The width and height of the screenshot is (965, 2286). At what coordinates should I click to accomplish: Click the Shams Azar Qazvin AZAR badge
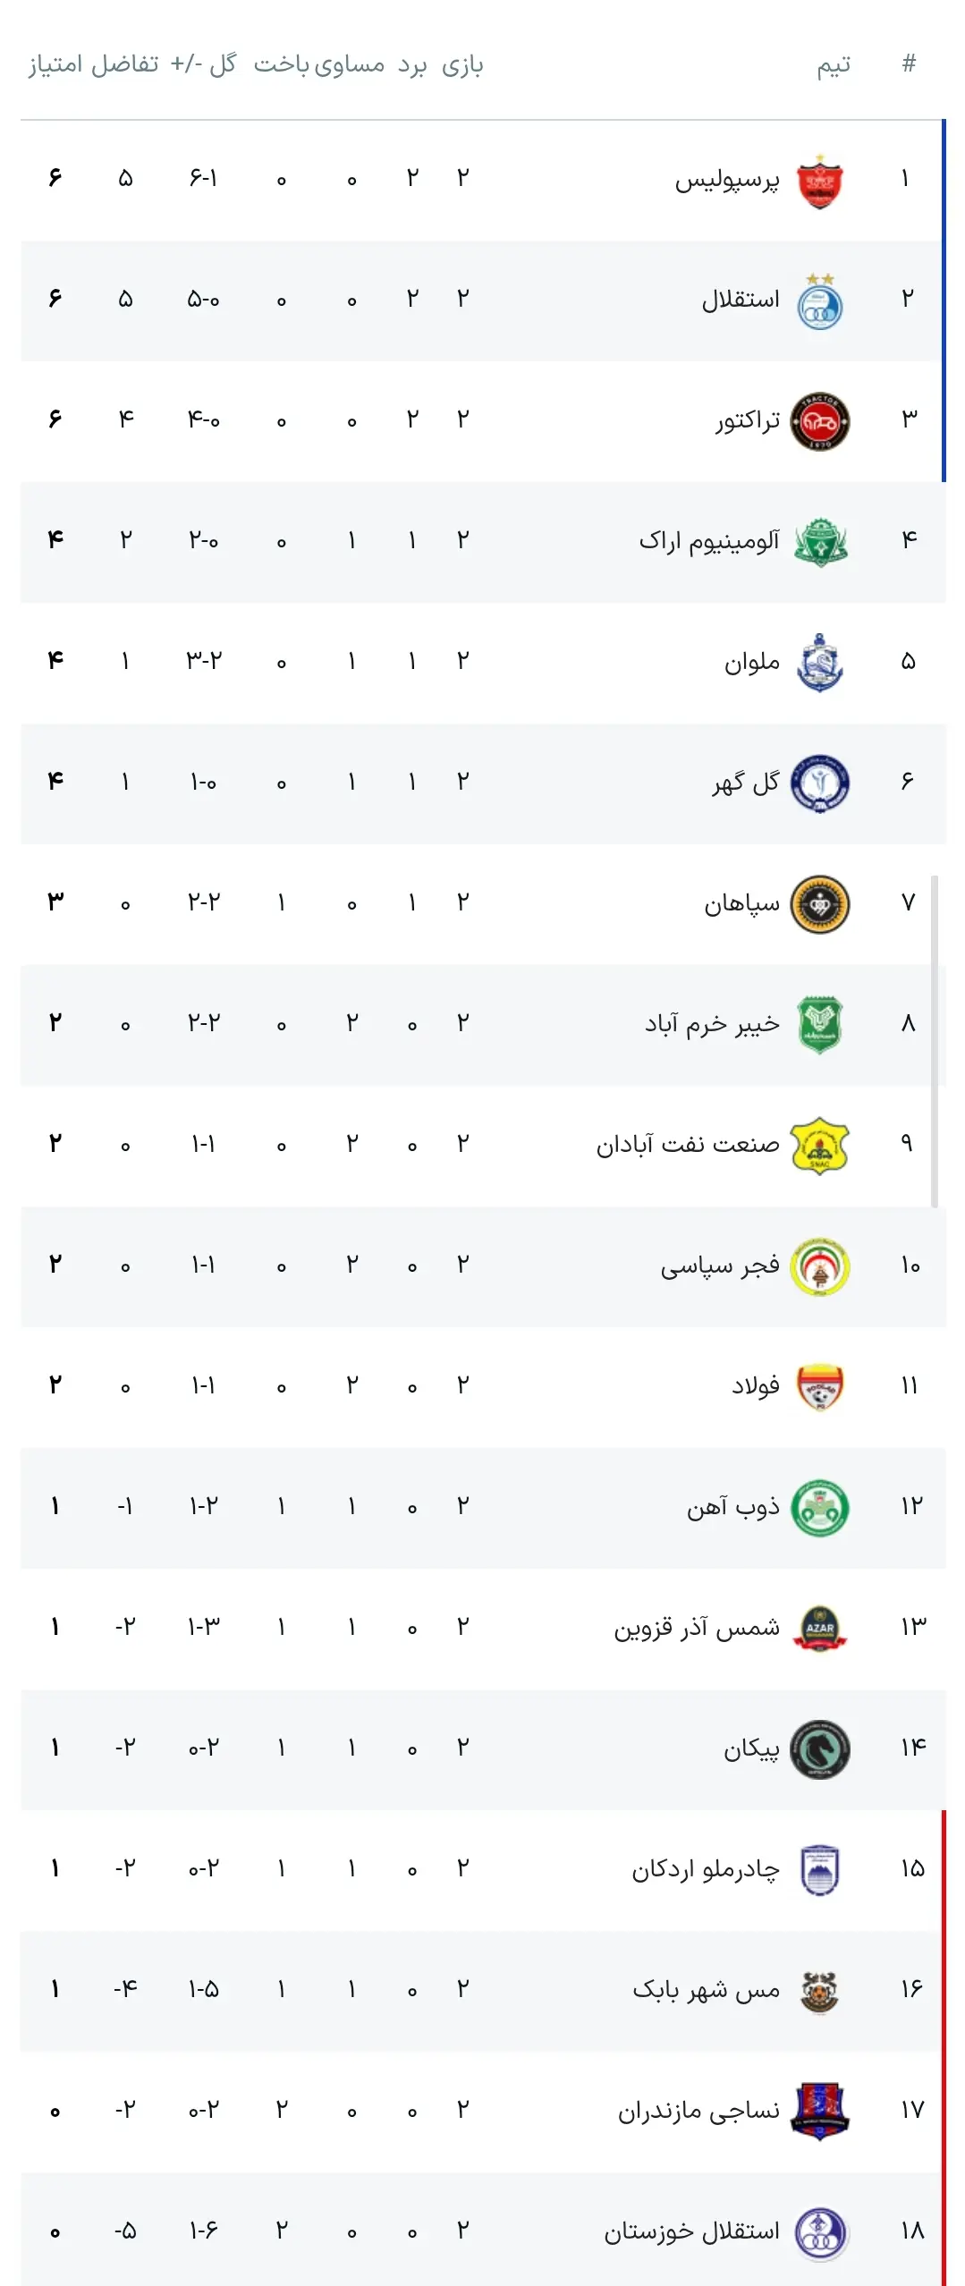(x=820, y=1629)
